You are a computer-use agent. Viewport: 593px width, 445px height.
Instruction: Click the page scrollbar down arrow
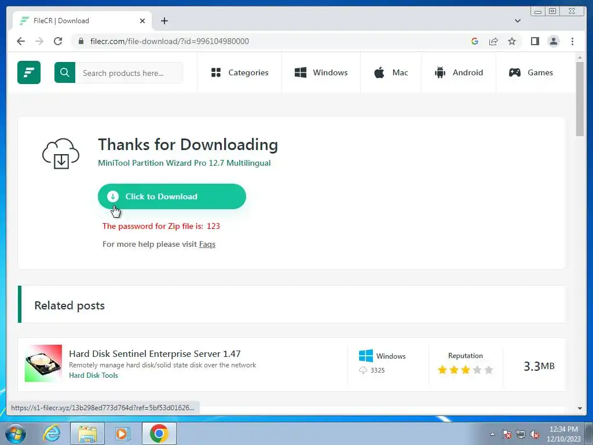(x=580, y=408)
